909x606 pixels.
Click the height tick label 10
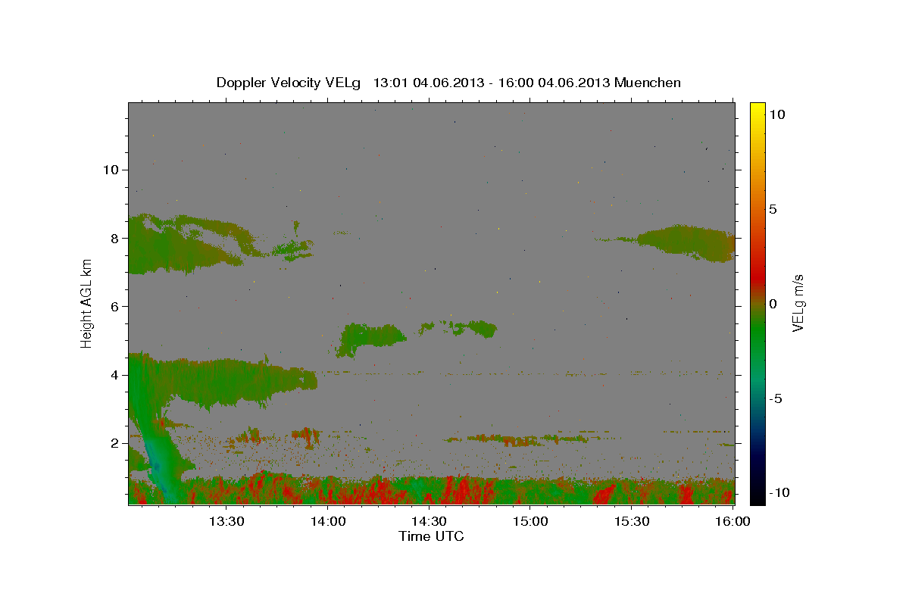pos(110,170)
